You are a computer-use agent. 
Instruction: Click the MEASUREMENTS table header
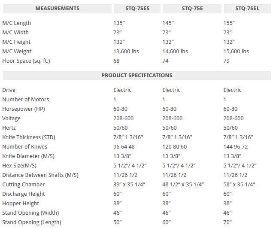pos(57,8)
